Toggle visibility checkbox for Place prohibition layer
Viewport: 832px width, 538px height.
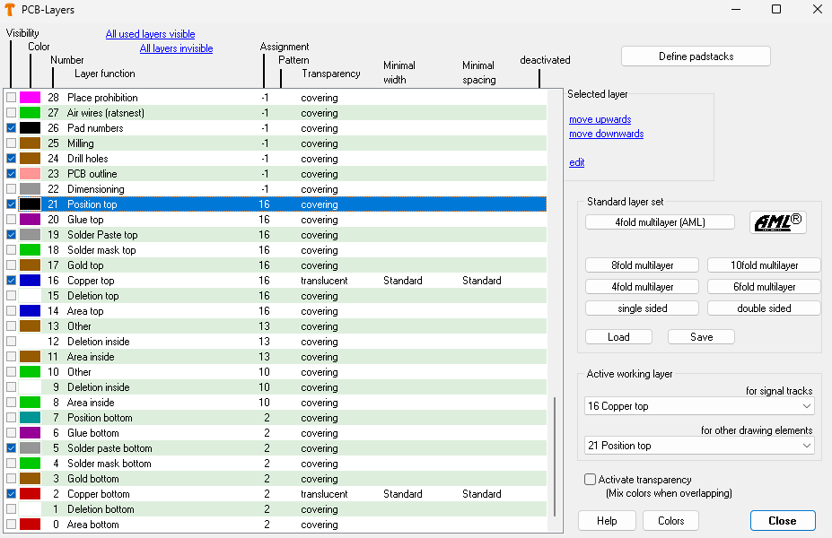(11, 98)
